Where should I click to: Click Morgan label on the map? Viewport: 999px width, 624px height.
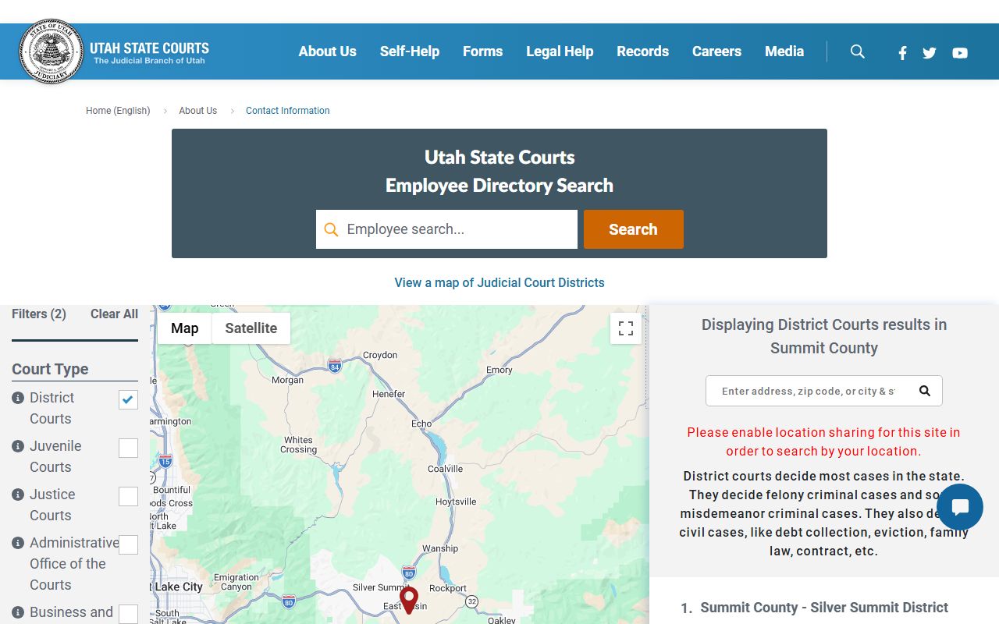pyautogui.click(x=287, y=380)
